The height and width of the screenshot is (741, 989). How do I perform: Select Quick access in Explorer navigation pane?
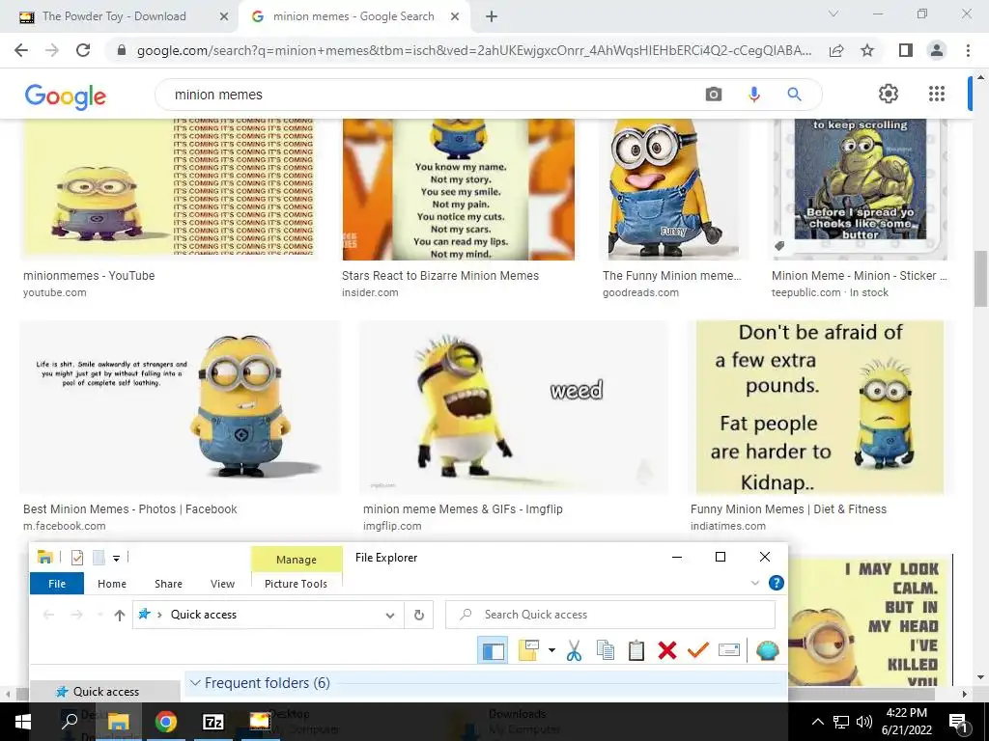105,691
